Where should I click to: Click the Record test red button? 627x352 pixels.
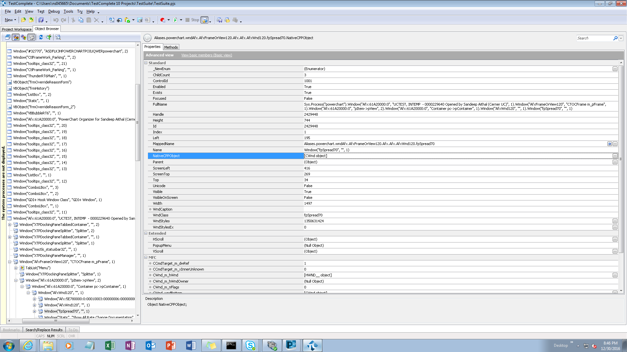pyautogui.click(x=163, y=20)
